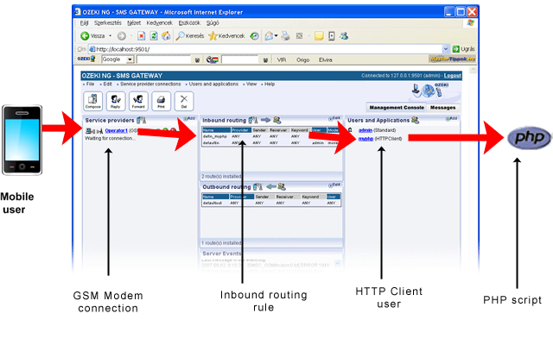553x345 pixels.
Task: Open the Súgó menu
Action: click(213, 23)
